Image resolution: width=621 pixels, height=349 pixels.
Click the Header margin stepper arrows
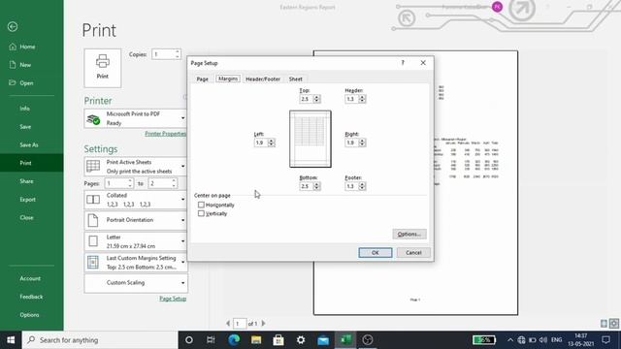click(x=362, y=99)
